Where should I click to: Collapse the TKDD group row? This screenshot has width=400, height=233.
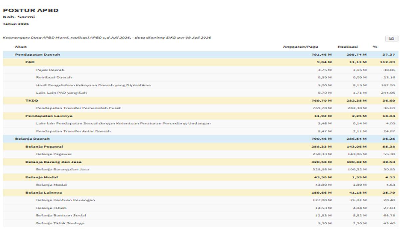[201, 101]
